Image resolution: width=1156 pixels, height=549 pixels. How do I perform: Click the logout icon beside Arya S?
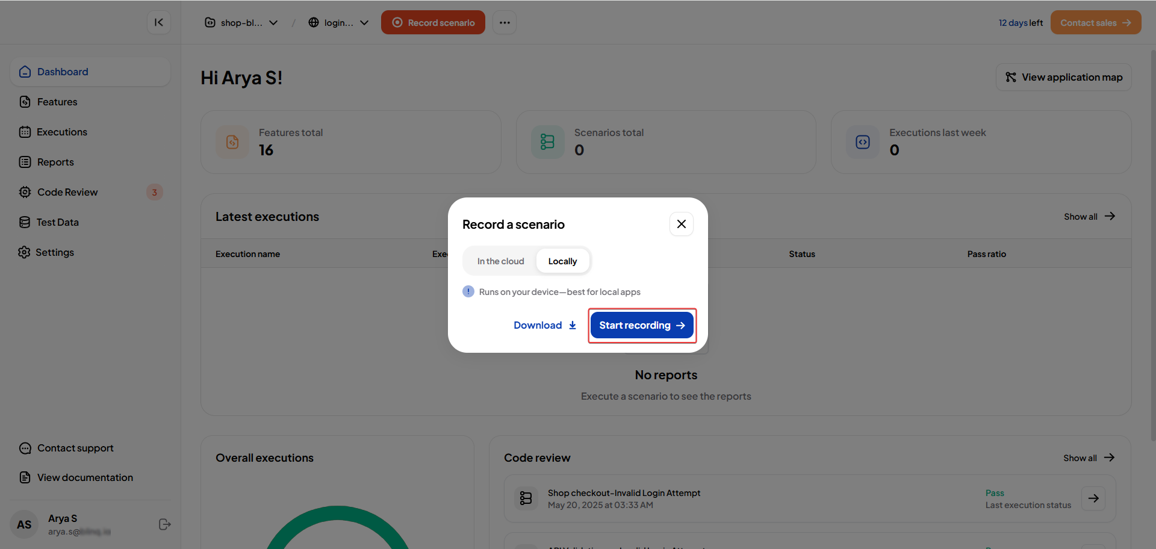pyautogui.click(x=164, y=524)
